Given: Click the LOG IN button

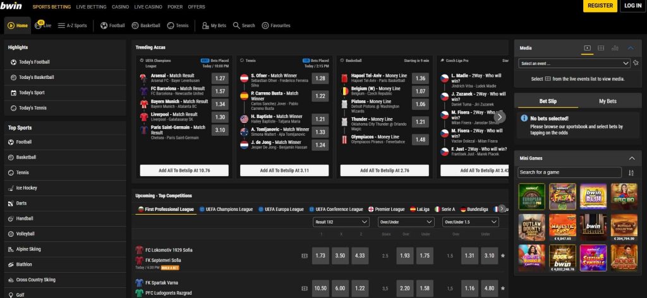Looking at the screenshot, I should tap(632, 6).
